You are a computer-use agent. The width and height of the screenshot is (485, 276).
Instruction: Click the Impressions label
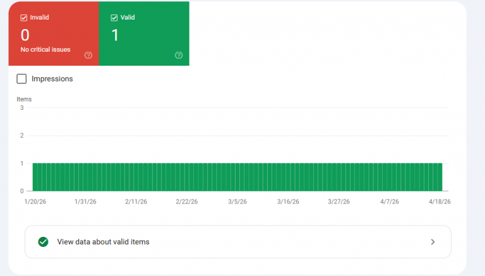click(x=52, y=79)
